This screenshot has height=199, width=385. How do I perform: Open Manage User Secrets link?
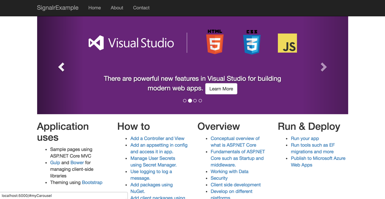tap(154, 162)
